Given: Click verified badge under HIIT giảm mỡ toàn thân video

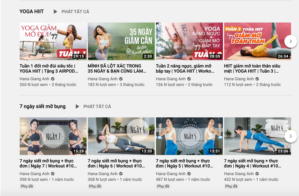Looking at the screenshot, I should pos(257,79).
